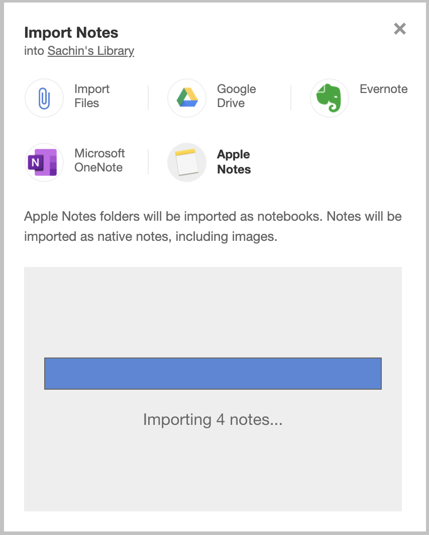429x535 pixels.
Task: Click the word "into" before the library link
Action: point(34,51)
